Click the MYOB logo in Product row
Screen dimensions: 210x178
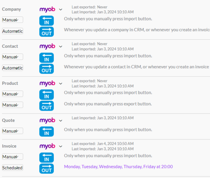(47, 83)
